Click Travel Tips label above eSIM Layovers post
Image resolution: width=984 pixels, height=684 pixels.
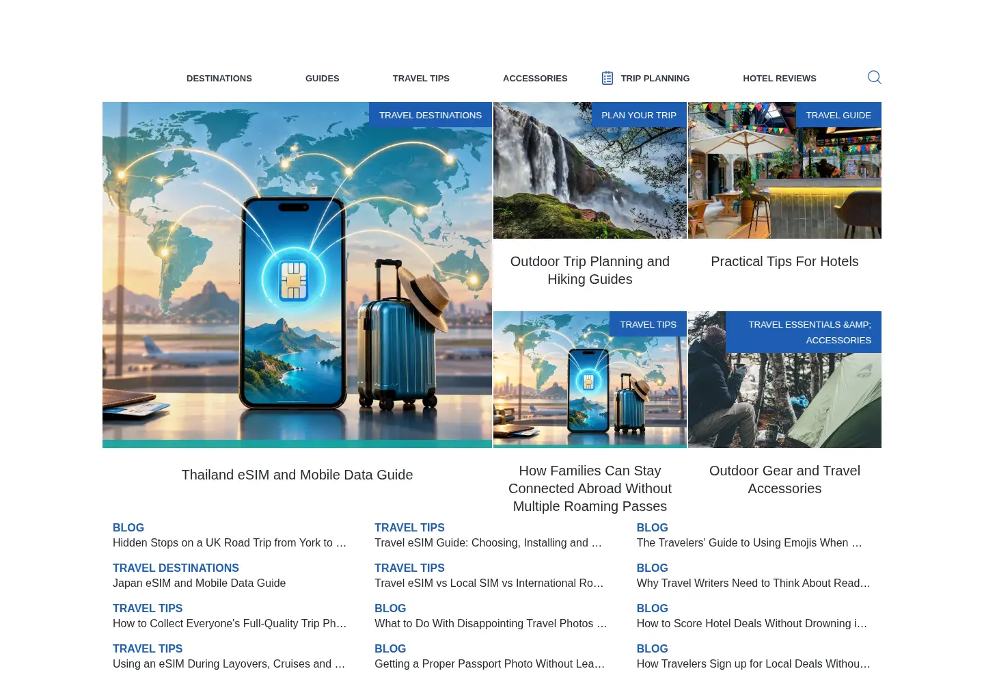click(x=148, y=648)
